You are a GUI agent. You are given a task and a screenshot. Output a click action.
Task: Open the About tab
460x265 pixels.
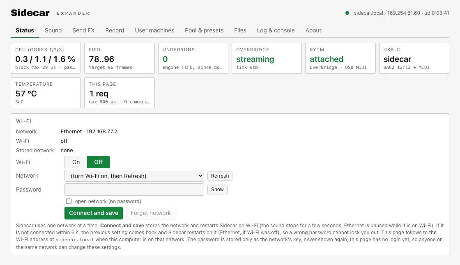click(x=313, y=30)
